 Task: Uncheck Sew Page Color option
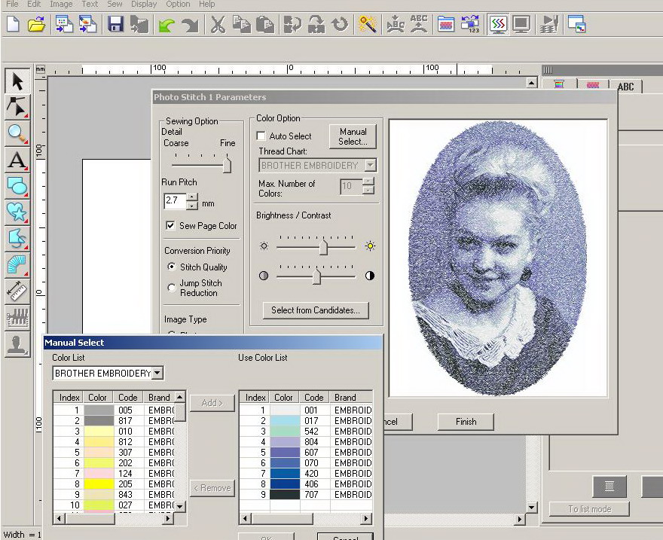[170, 226]
